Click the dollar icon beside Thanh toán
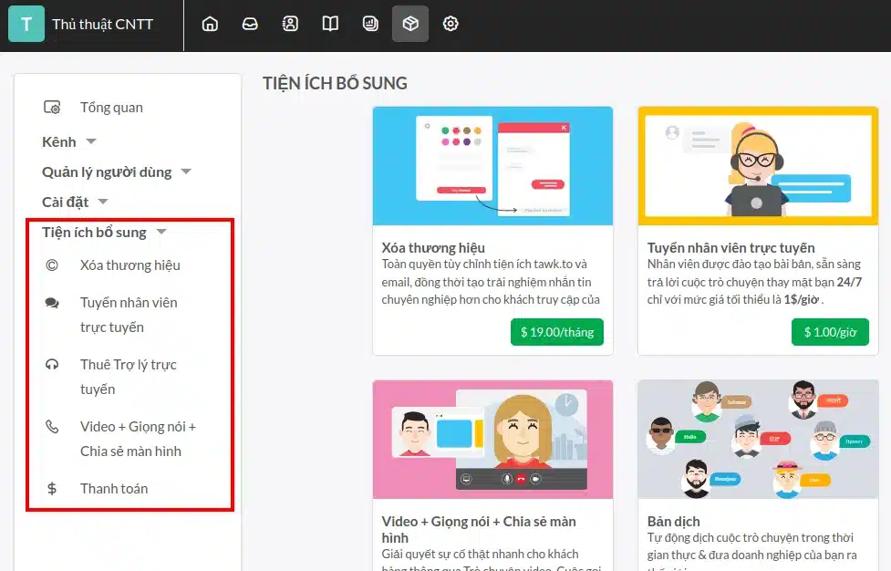 click(x=52, y=489)
